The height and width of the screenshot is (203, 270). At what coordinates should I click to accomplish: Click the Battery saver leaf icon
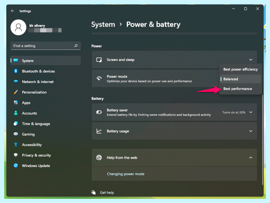coord(99,112)
